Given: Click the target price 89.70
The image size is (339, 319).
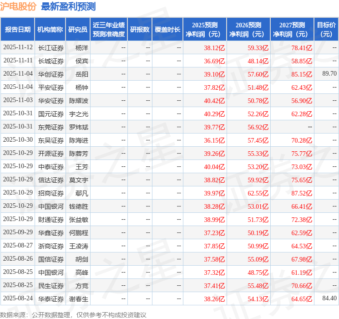Looking at the screenshot, I should click(x=329, y=74).
